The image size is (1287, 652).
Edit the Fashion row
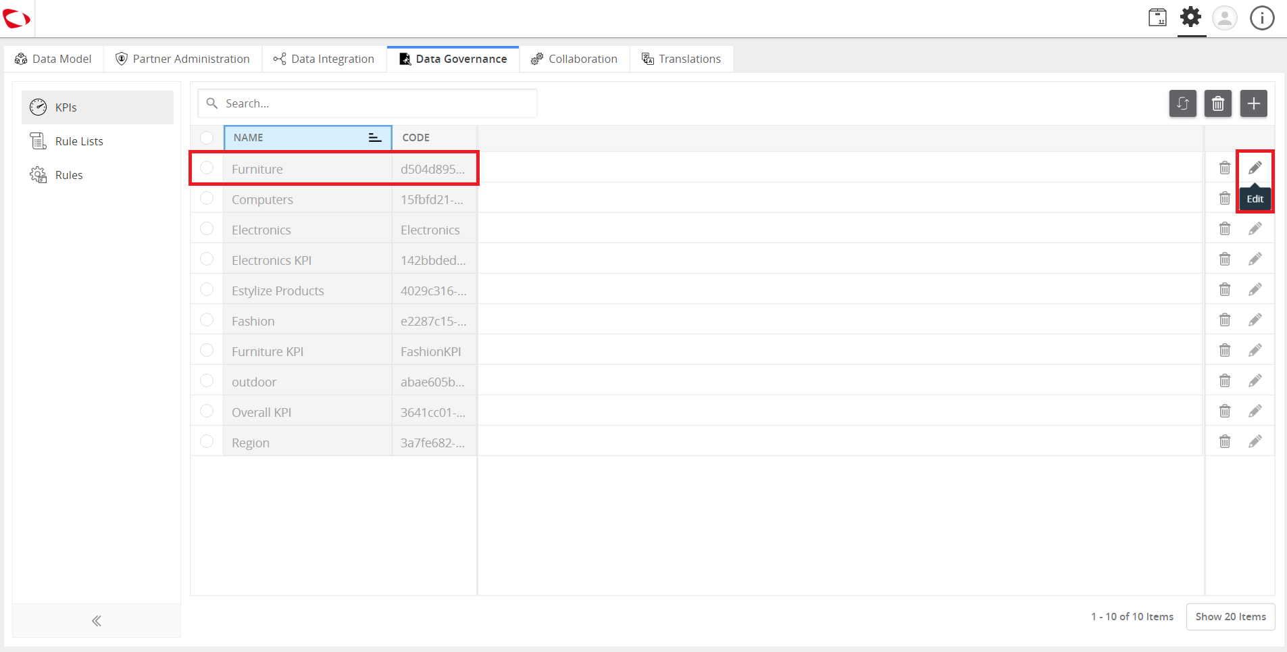(1255, 320)
